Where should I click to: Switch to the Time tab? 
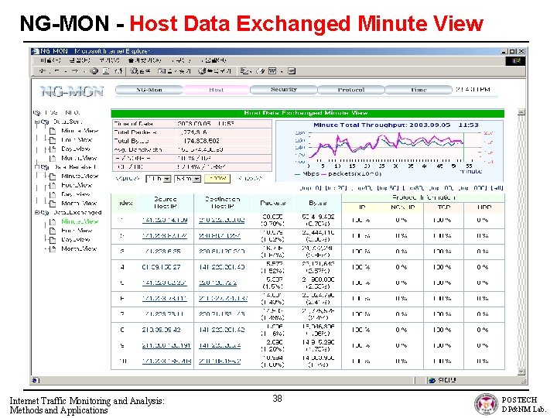click(x=419, y=90)
